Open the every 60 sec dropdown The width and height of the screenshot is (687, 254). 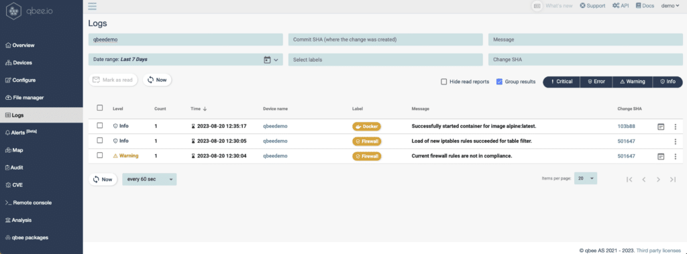tap(150, 179)
